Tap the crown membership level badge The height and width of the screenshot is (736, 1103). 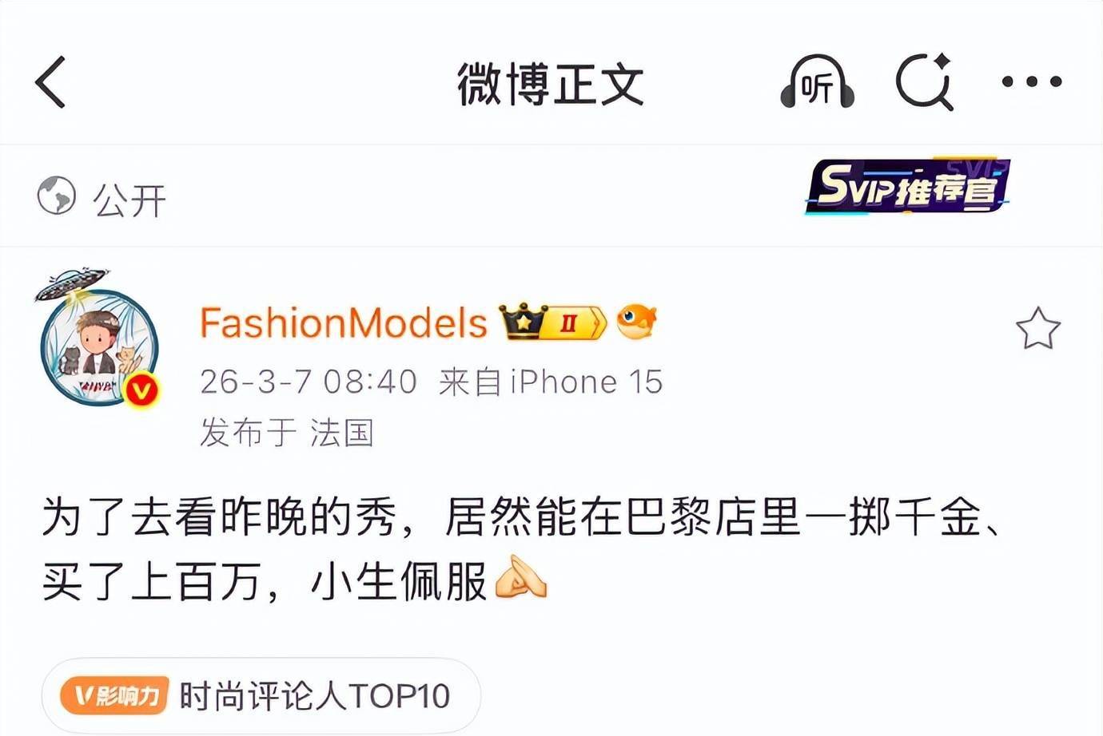[x=553, y=322]
